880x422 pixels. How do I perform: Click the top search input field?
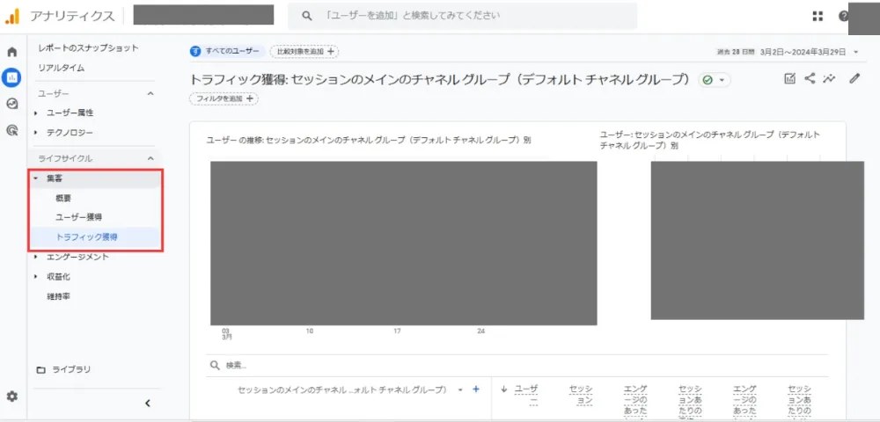point(463,16)
